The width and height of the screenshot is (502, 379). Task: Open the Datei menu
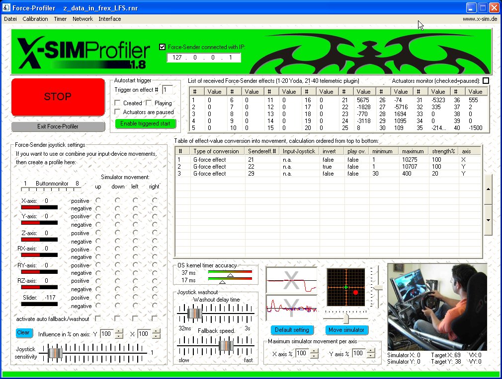[10, 19]
